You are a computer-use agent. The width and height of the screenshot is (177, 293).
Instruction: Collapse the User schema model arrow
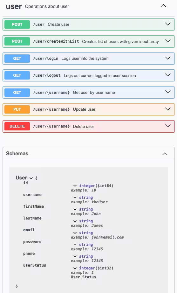tap(31, 178)
